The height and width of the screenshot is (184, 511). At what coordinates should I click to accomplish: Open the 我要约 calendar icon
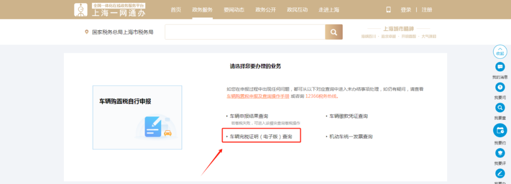[x=500, y=131]
